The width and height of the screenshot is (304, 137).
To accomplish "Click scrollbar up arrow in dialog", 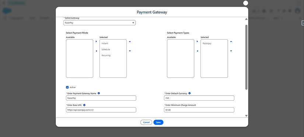I will point(246,19).
